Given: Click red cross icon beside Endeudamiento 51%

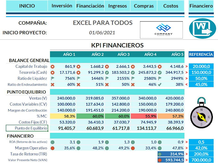Looking at the screenshot, I should pos(79,85).
